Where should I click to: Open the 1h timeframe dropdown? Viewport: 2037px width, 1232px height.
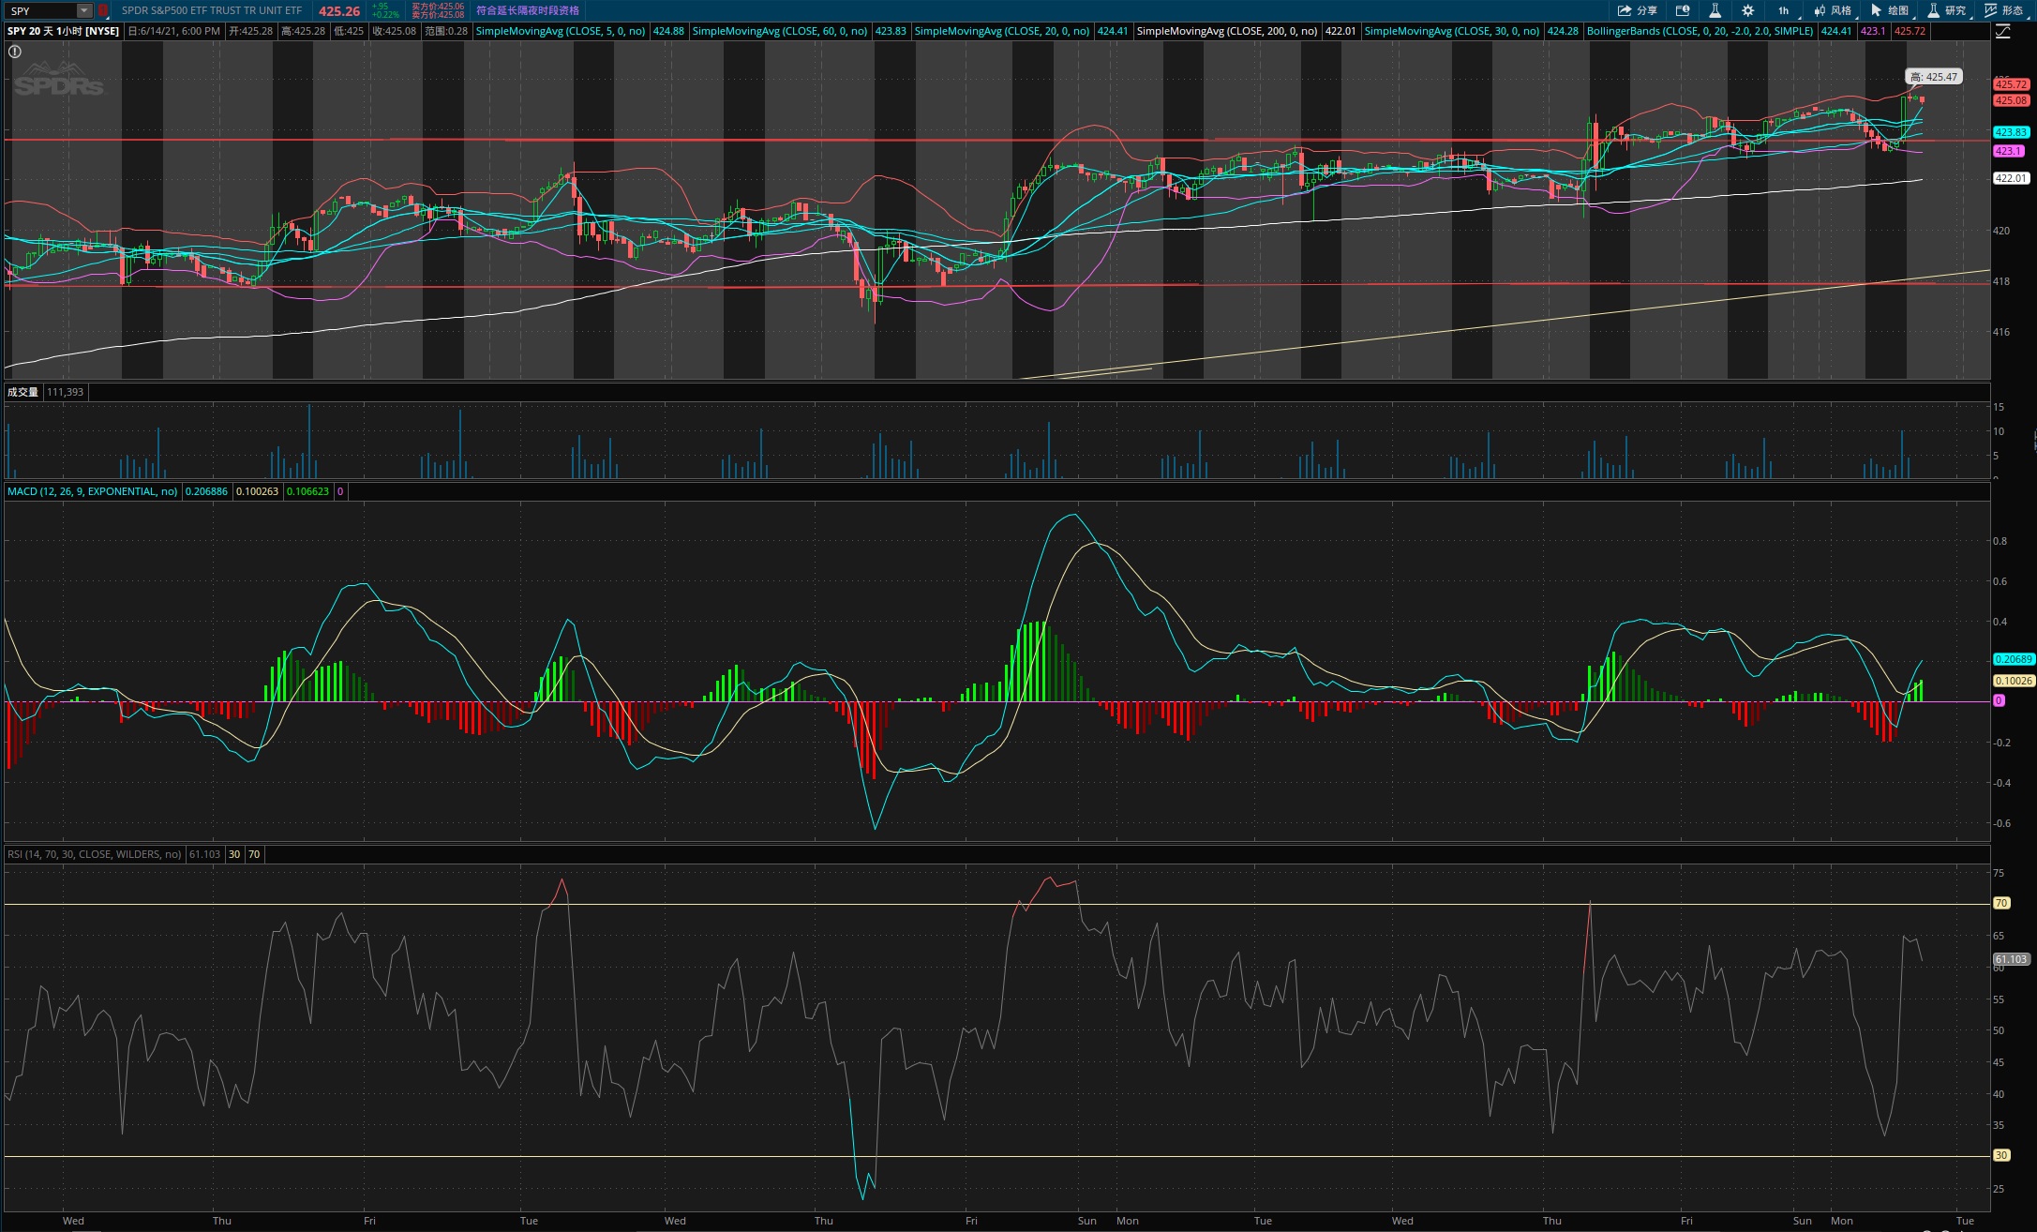pos(1783,10)
